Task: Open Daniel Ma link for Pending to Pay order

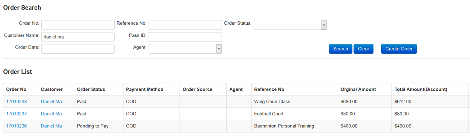Action: (x=51, y=126)
